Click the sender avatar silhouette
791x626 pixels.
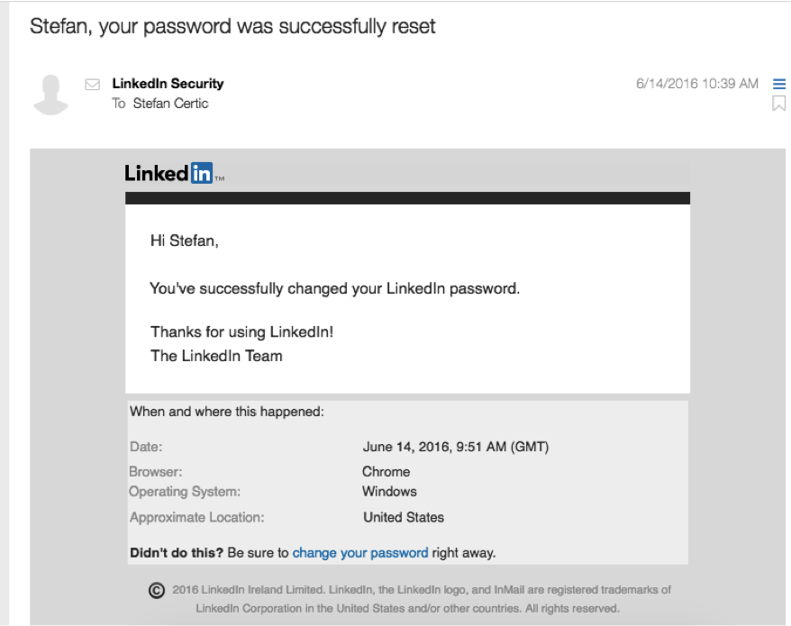tap(50, 95)
